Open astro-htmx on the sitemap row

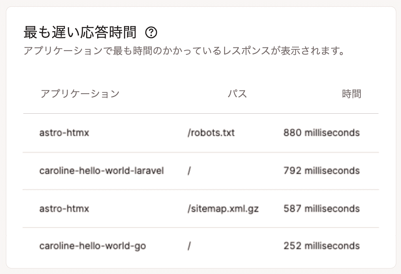click(x=64, y=209)
